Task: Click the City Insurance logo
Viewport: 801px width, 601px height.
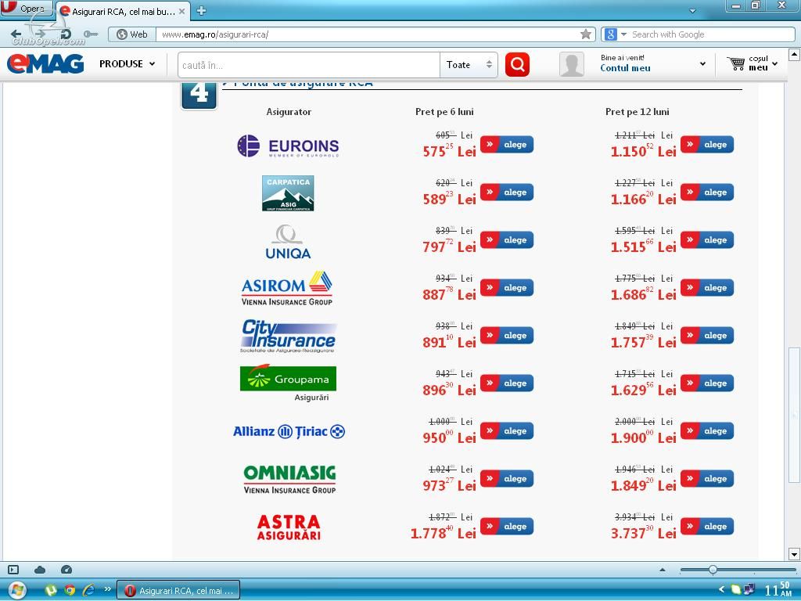Action: tap(288, 336)
